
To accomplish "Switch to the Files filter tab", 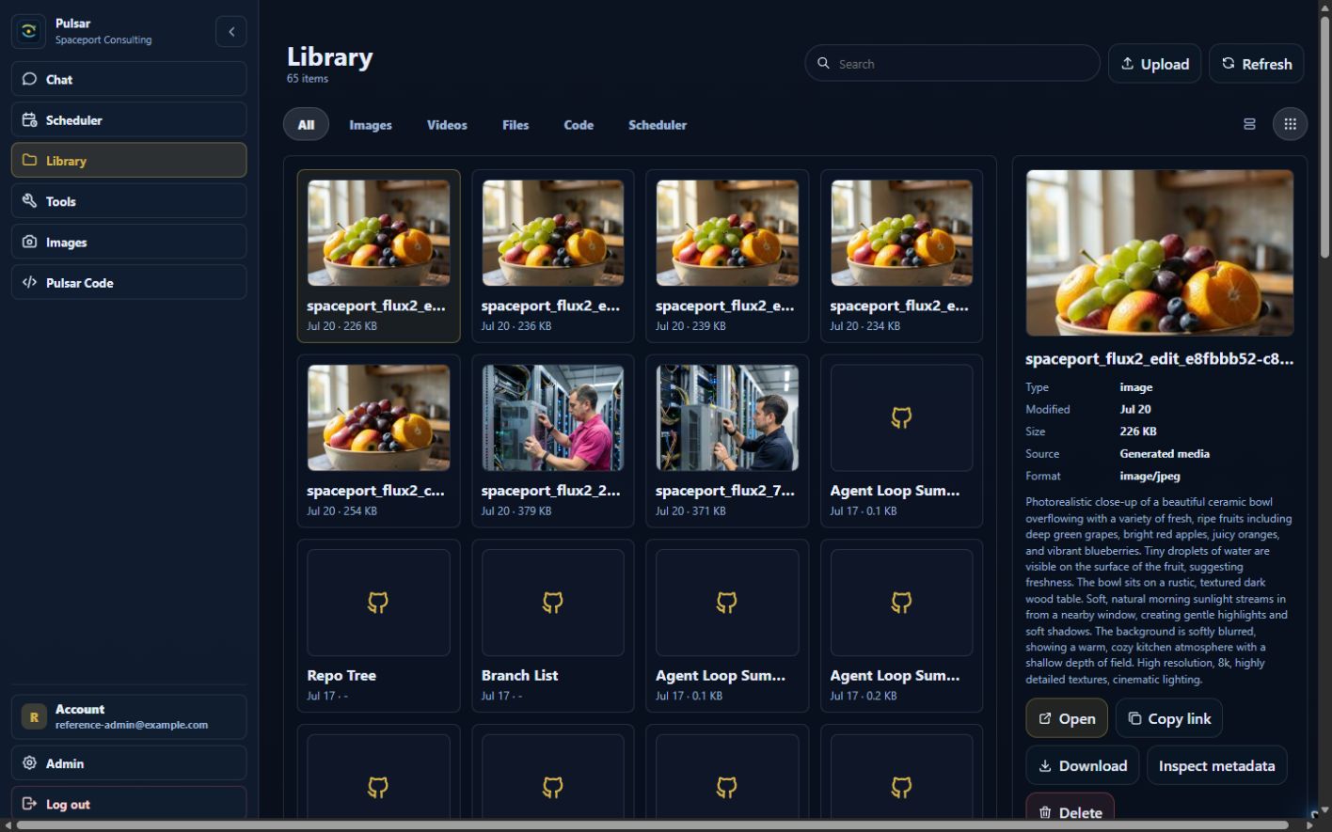I will pyautogui.click(x=515, y=124).
